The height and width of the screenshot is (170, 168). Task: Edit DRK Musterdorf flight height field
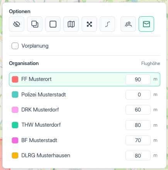(x=138, y=110)
